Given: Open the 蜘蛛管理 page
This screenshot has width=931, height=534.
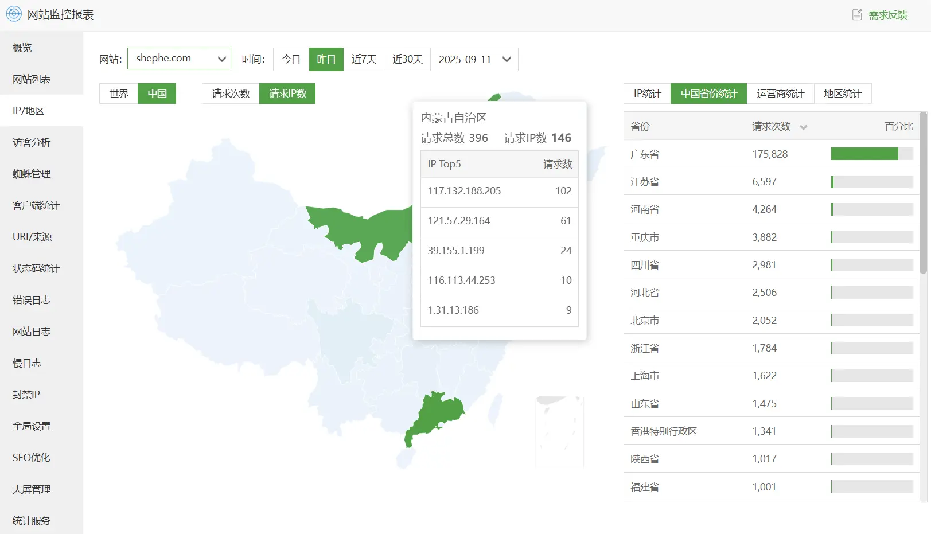Looking at the screenshot, I should coord(30,174).
